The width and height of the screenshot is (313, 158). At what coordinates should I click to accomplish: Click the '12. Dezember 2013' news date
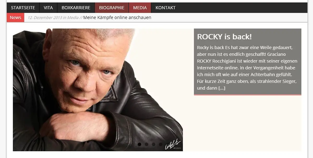pyautogui.click(x=45, y=17)
